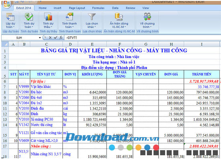Select column I header
Viewport: 221px width, 159px height.
click(202, 44)
